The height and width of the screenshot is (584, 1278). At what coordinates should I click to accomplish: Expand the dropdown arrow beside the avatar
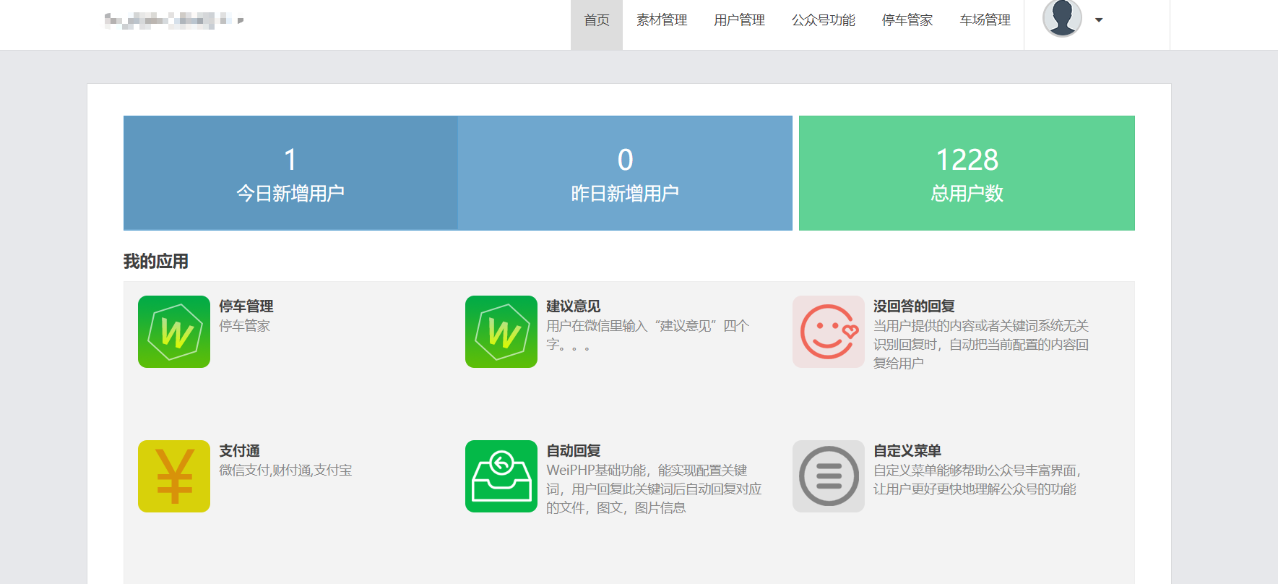point(1099,20)
